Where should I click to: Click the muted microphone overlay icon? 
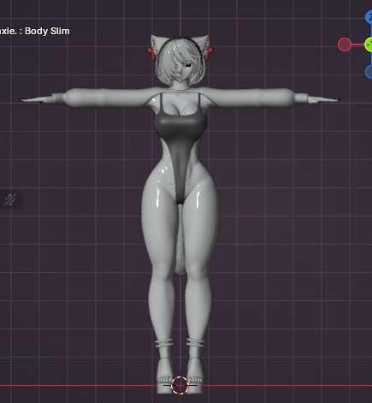point(10,199)
